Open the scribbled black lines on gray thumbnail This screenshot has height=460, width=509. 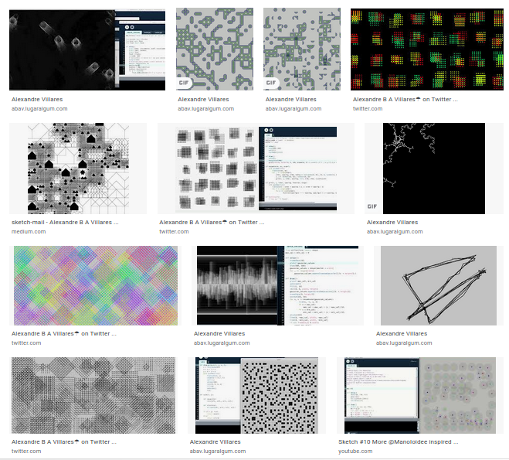(x=439, y=285)
